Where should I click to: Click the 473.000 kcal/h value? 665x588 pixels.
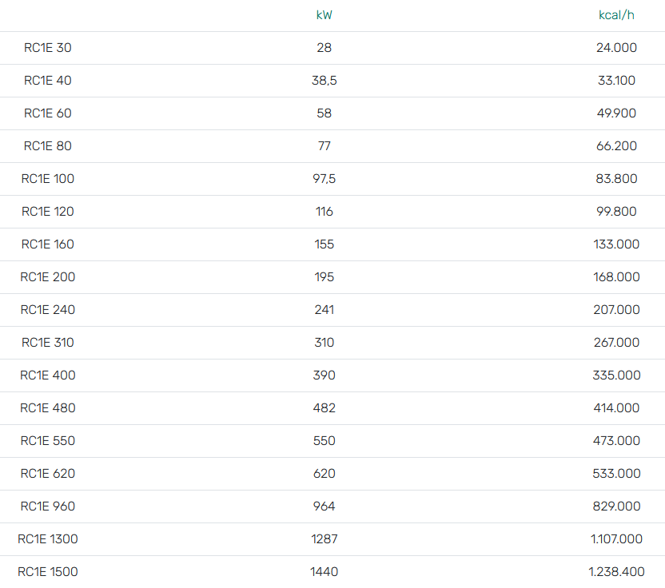[616, 441]
